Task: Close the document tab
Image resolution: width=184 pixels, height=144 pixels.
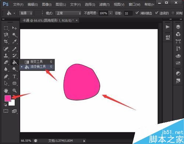Action: click(77, 20)
